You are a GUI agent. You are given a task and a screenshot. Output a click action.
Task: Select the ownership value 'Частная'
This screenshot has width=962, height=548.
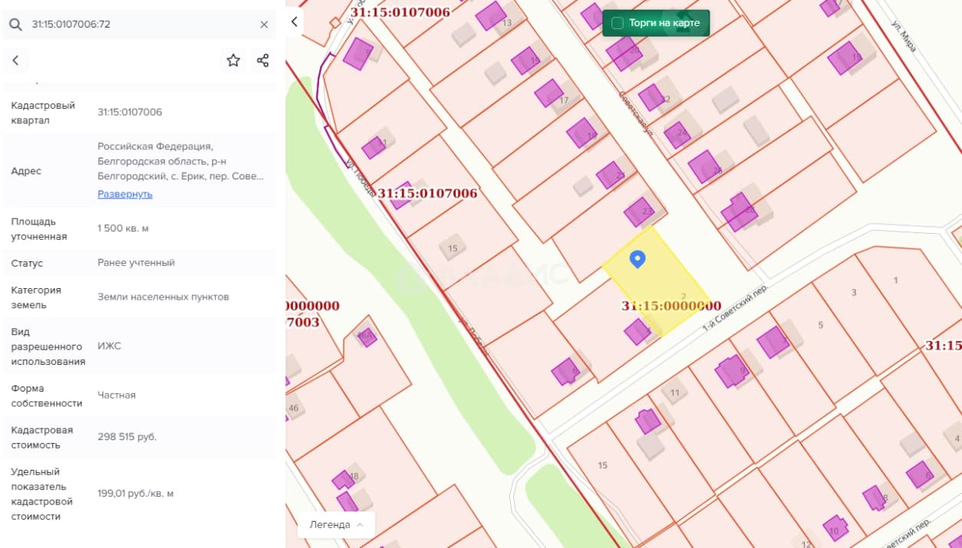(117, 395)
